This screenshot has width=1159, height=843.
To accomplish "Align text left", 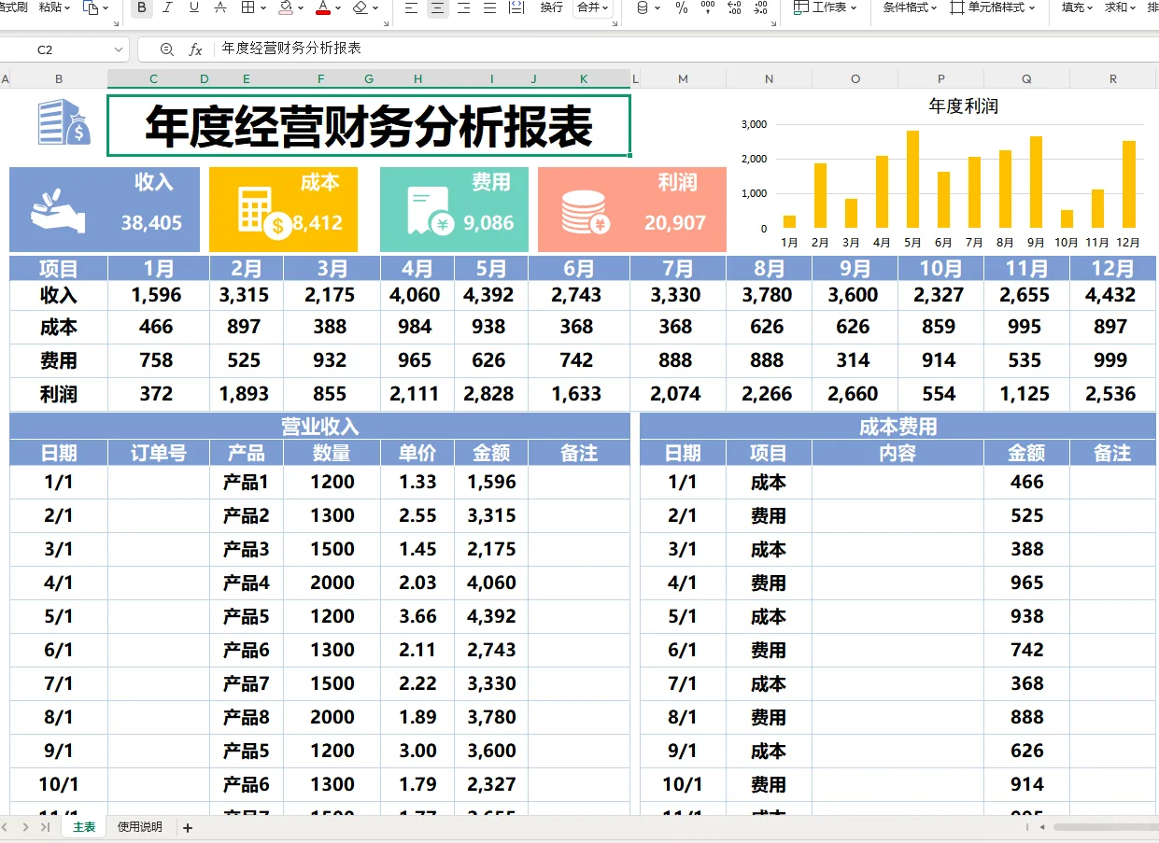I will 412,7.
